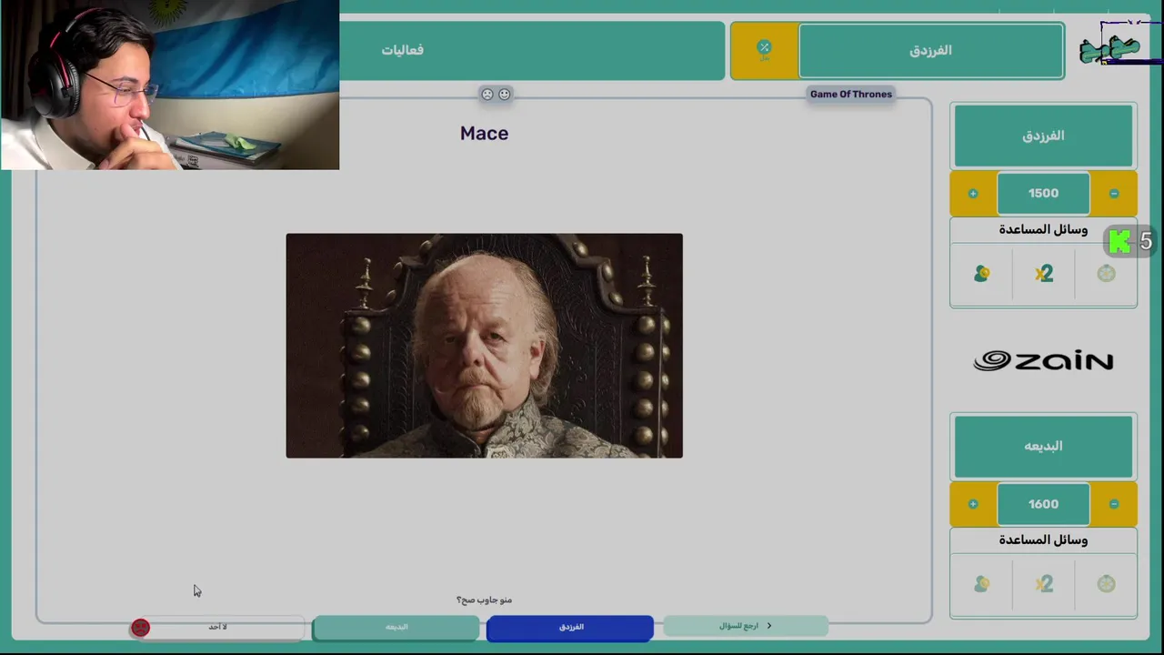
Task: Use البديعه timer helper icon
Action: pos(1106,583)
